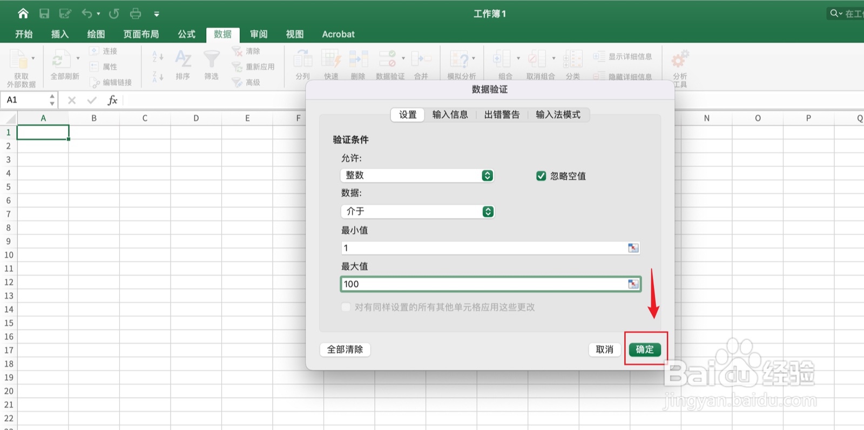Screen dimensions: 864x430
Task: Click range picker icon for 最大值
Action: 633,284
